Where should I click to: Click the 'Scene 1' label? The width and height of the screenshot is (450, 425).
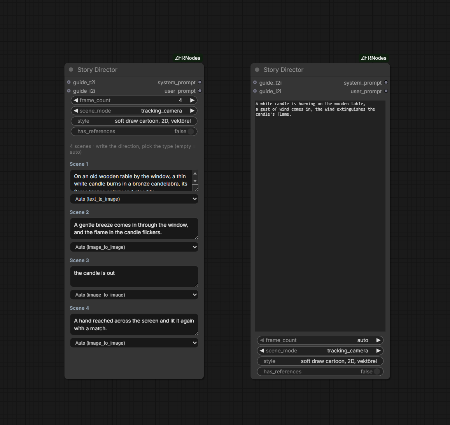click(79, 164)
